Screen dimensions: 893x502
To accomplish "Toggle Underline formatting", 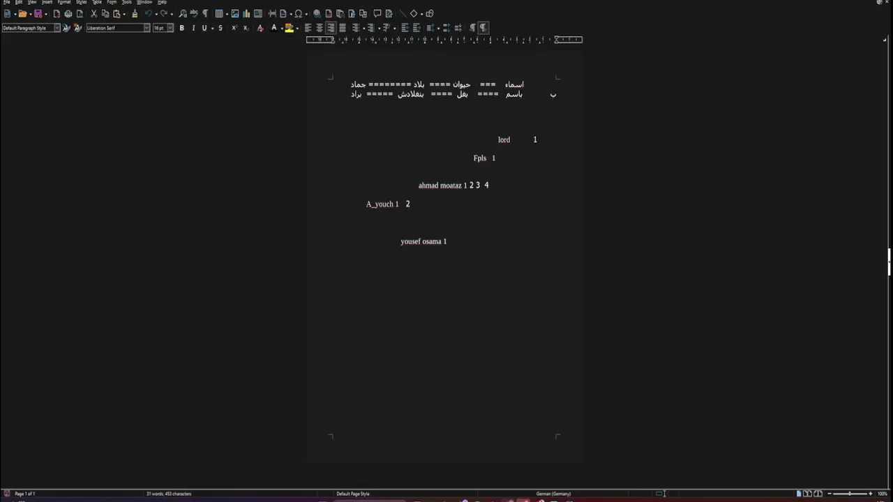I will coord(204,28).
